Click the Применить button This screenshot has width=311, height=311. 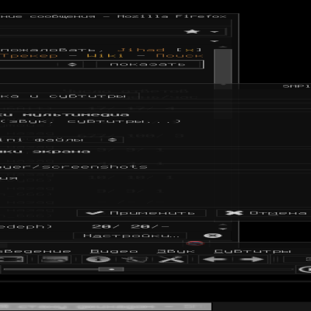(x=142, y=213)
